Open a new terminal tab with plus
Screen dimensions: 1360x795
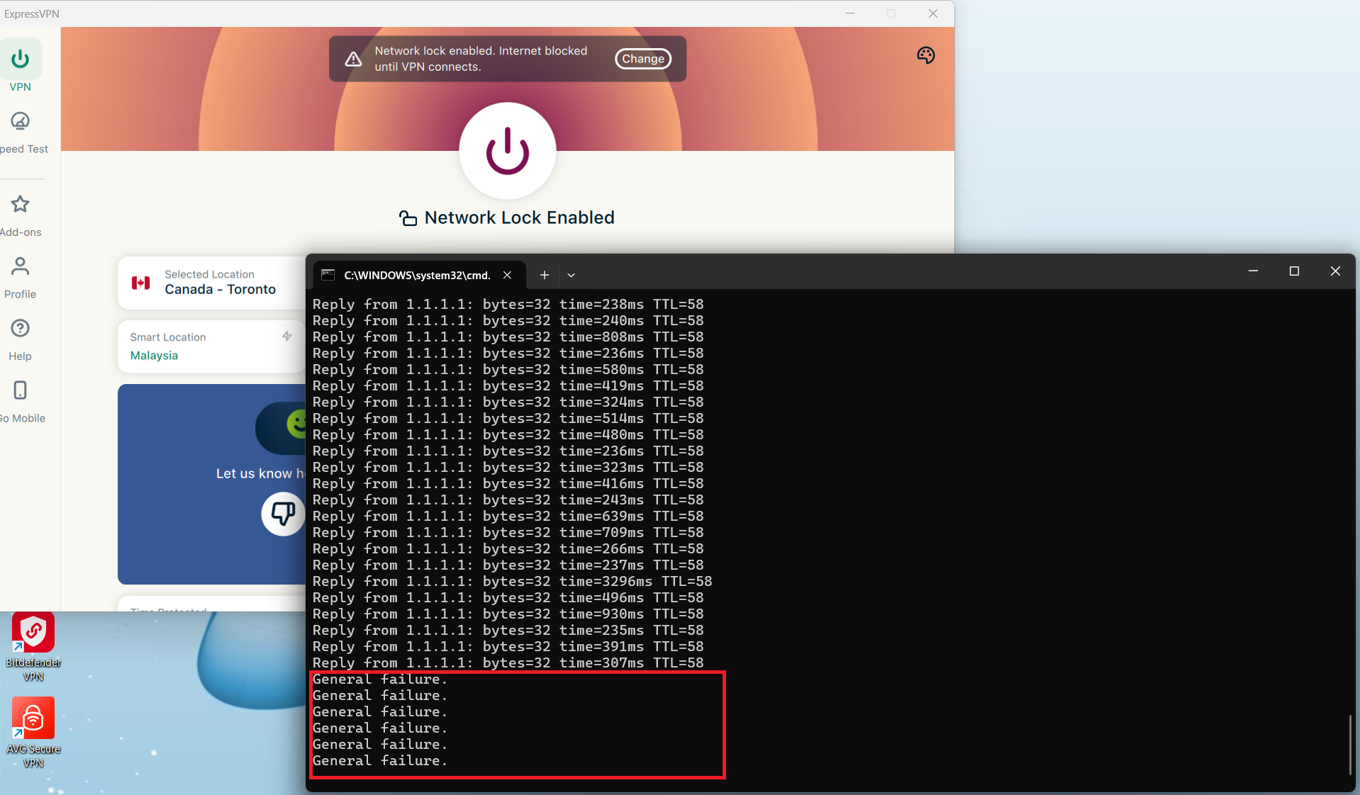point(544,275)
